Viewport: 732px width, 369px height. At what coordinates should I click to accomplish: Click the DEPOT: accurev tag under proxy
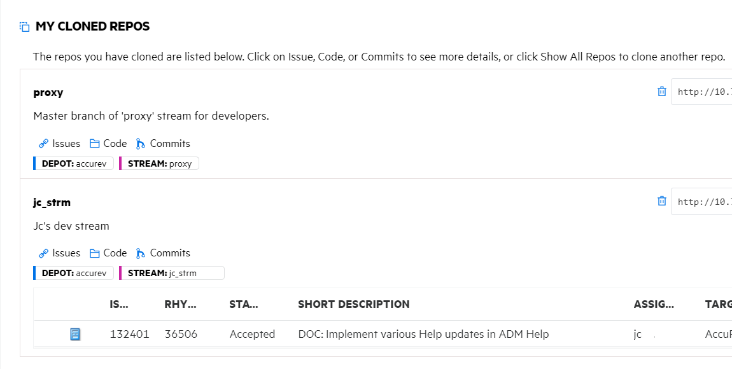(x=74, y=164)
